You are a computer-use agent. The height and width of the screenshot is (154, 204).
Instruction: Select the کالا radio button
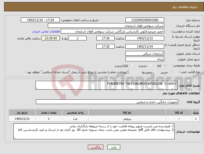(x=165, y=65)
